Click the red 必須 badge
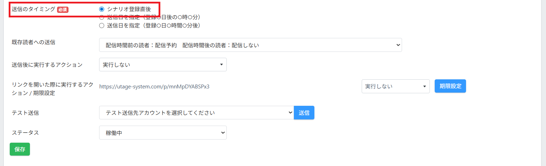The width and height of the screenshot is (546, 166). (x=63, y=10)
